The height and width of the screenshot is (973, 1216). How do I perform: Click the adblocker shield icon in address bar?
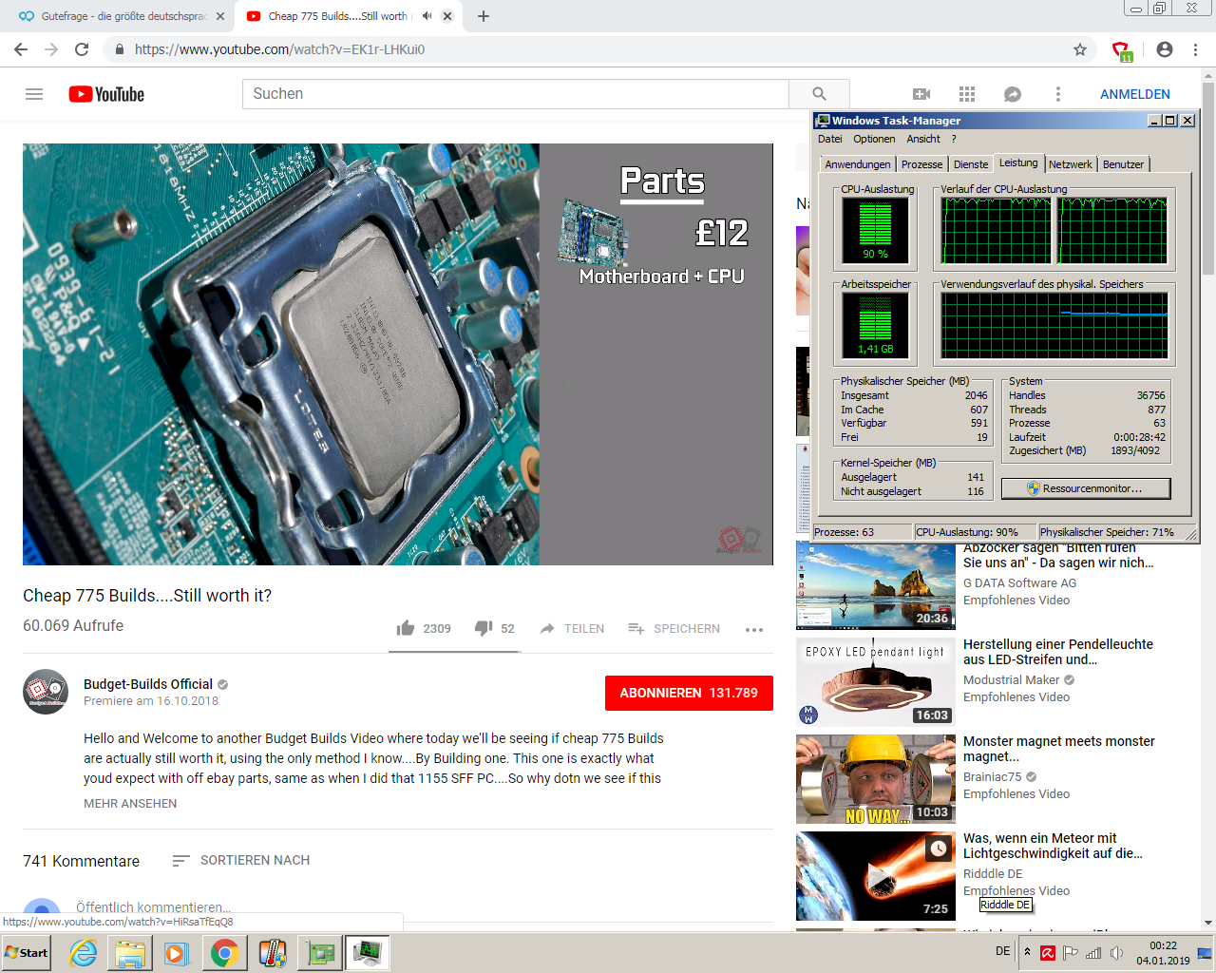pyautogui.click(x=1121, y=48)
